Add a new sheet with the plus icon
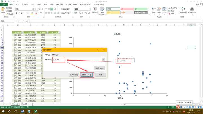The image size is (203, 114). click(x=33, y=104)
